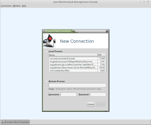Click the Java icon in the dialog title bar
Screen dimensions: 151x125
point(44,31)
